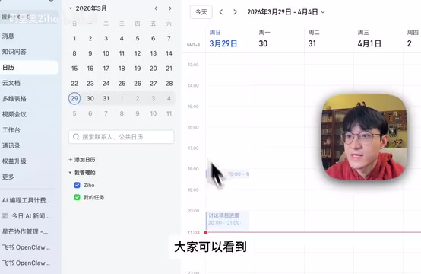Go to previous month in mini calendar
This screenshot has height=274, width=421.
156,8
